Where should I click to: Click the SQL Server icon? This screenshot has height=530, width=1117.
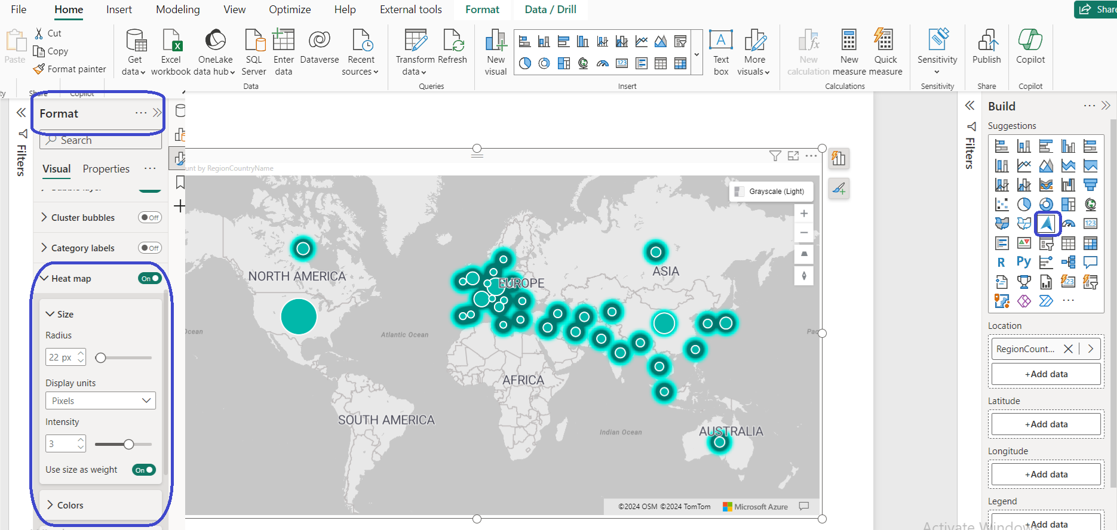(254, 41)
